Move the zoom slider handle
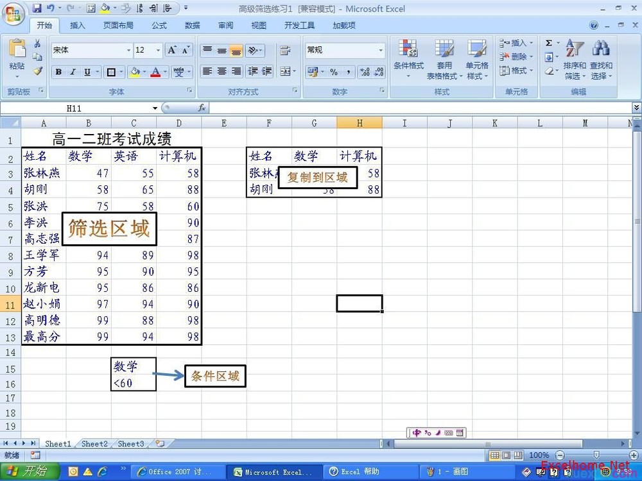The image size is (642, 481). pyautogui.click(x=596, y=455)
